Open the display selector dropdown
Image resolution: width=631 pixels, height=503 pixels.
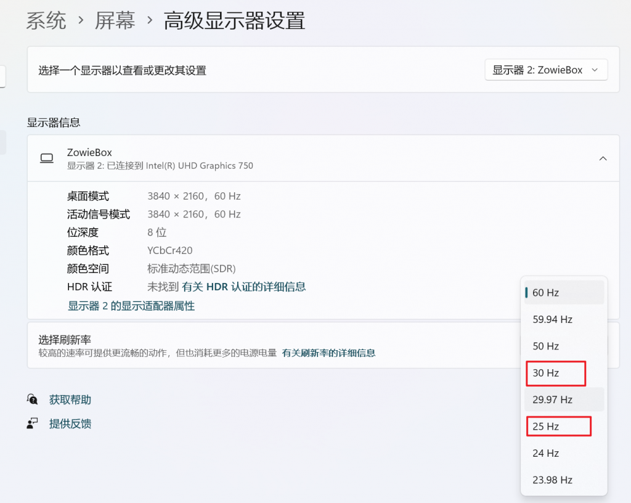[546, 70]
